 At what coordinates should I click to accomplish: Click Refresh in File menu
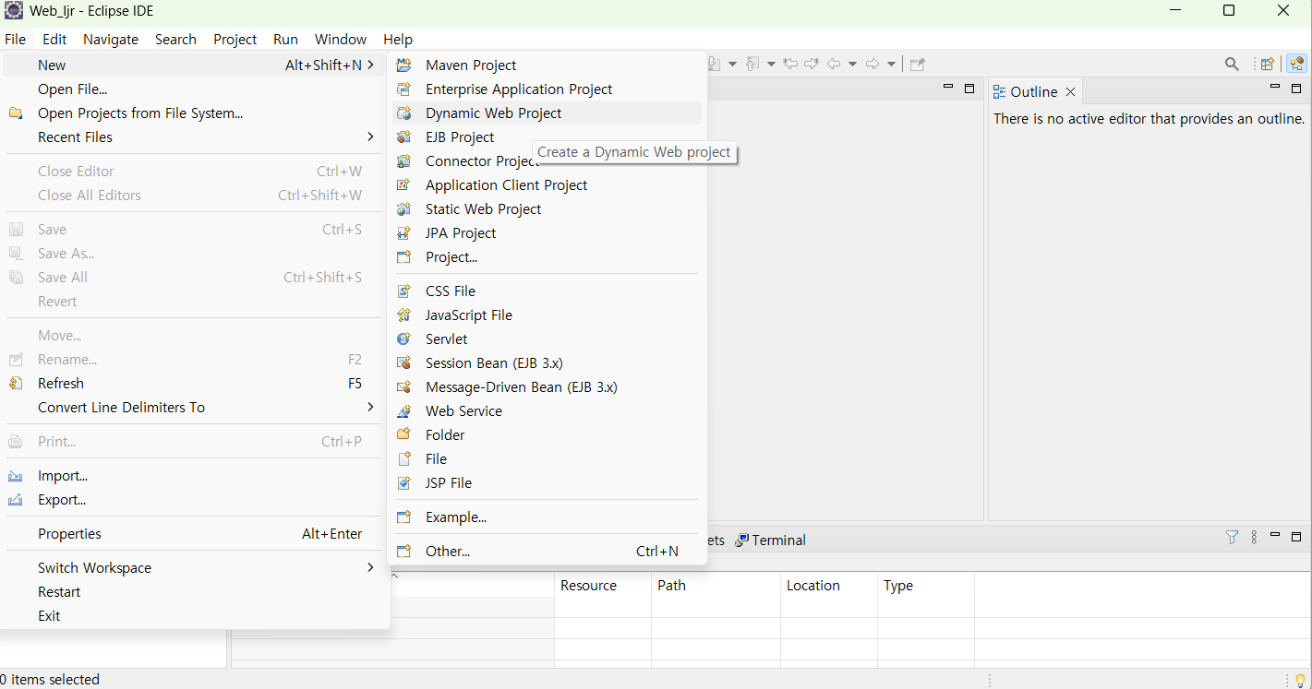tap(194, 383)
